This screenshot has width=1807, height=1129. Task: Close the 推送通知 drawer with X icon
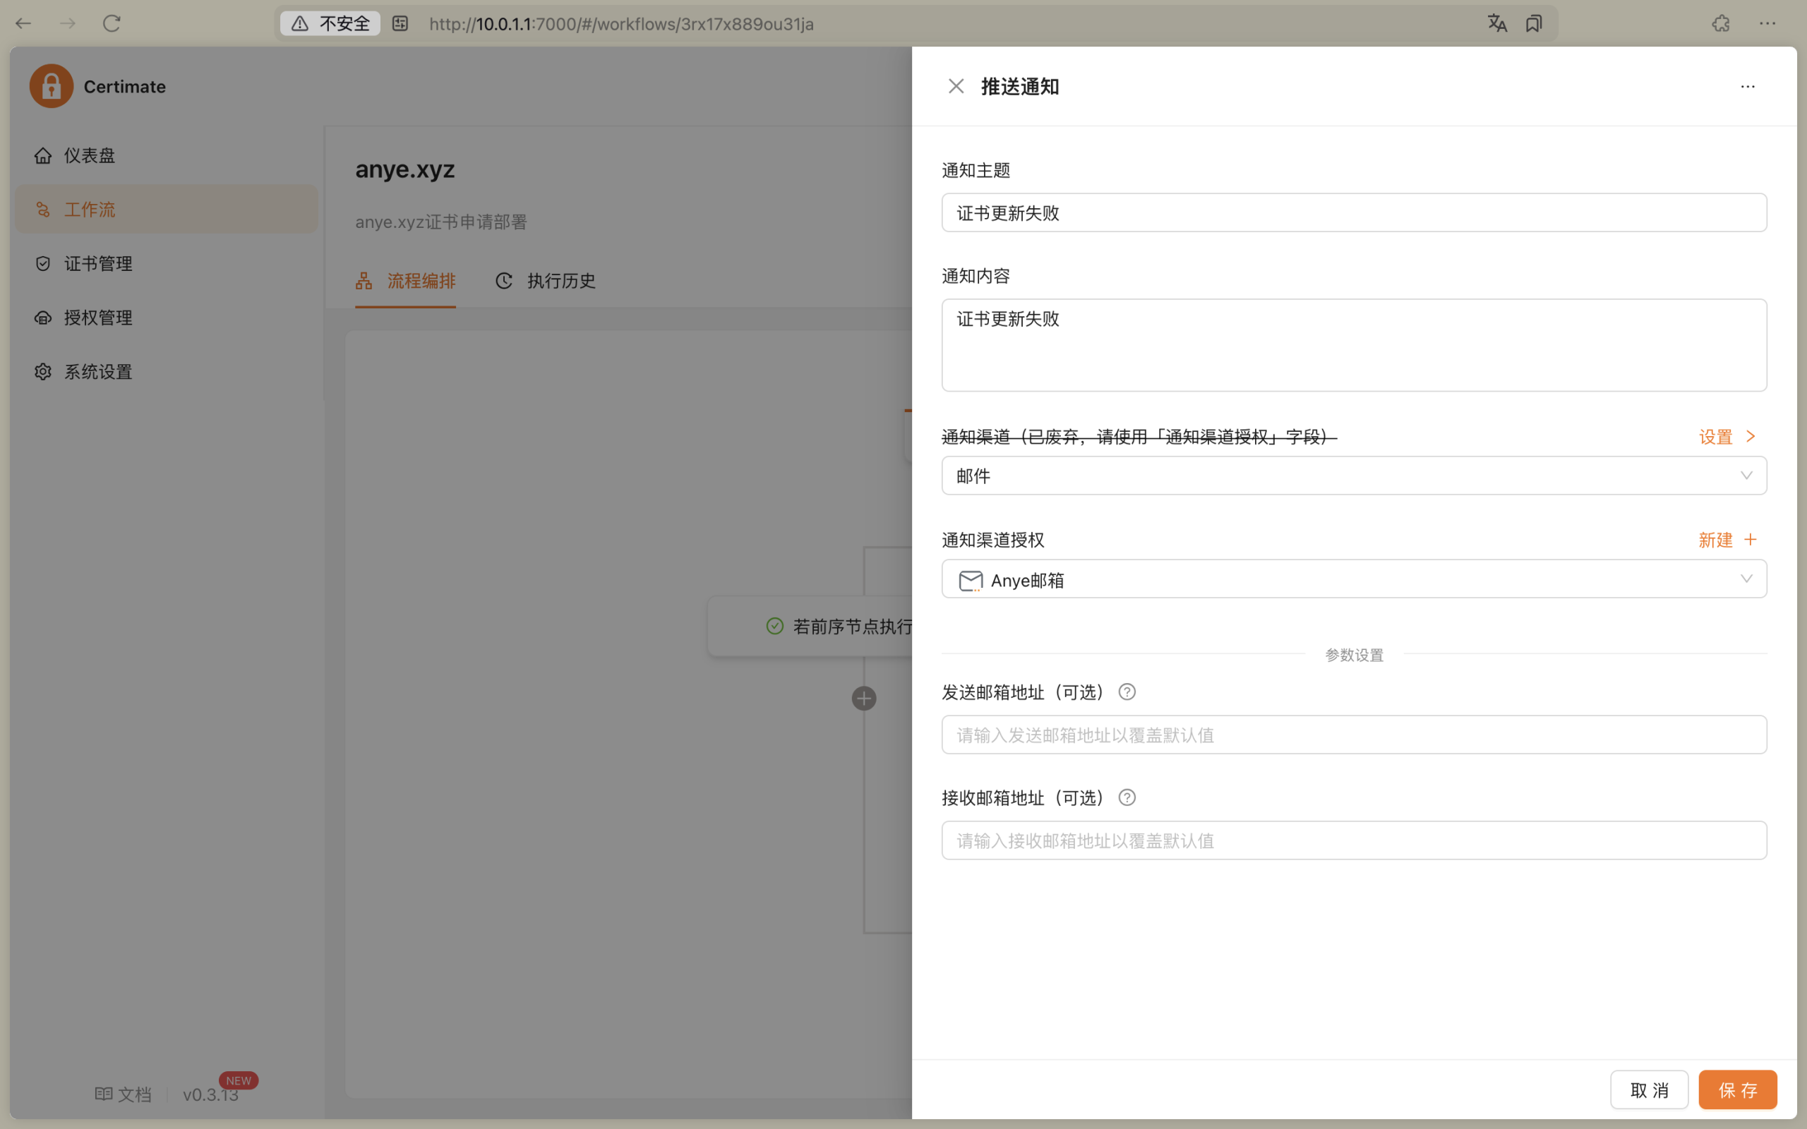[x=956, y=87]
